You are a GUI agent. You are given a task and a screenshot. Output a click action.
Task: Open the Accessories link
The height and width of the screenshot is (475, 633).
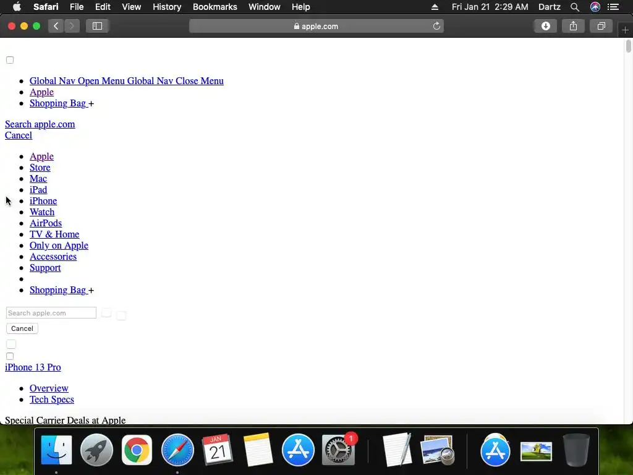(53, 257)
